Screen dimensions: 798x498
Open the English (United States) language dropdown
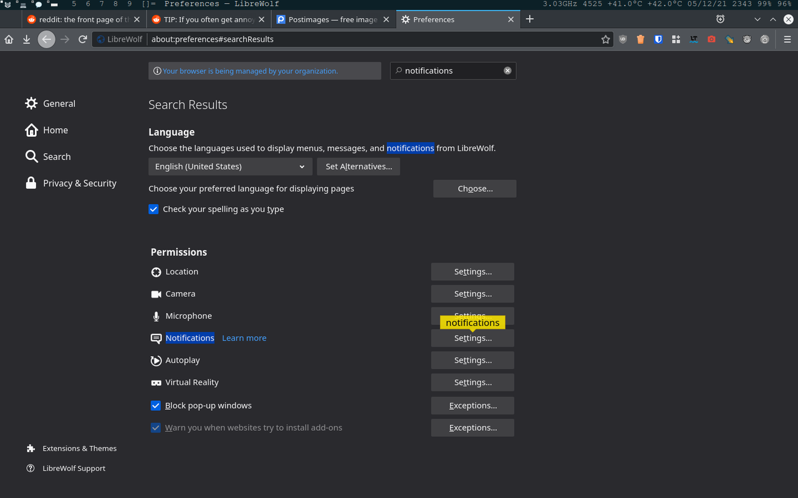pyautogui.click(x=230, y=166)
